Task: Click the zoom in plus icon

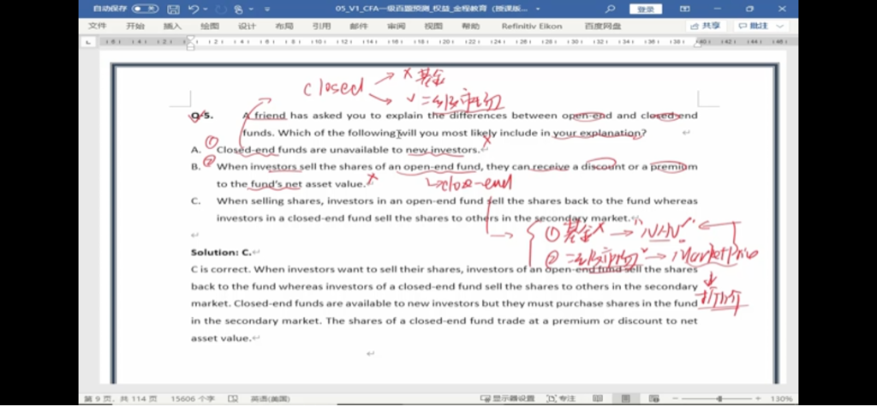Action: pyautogui.click(x=759, y=399)
